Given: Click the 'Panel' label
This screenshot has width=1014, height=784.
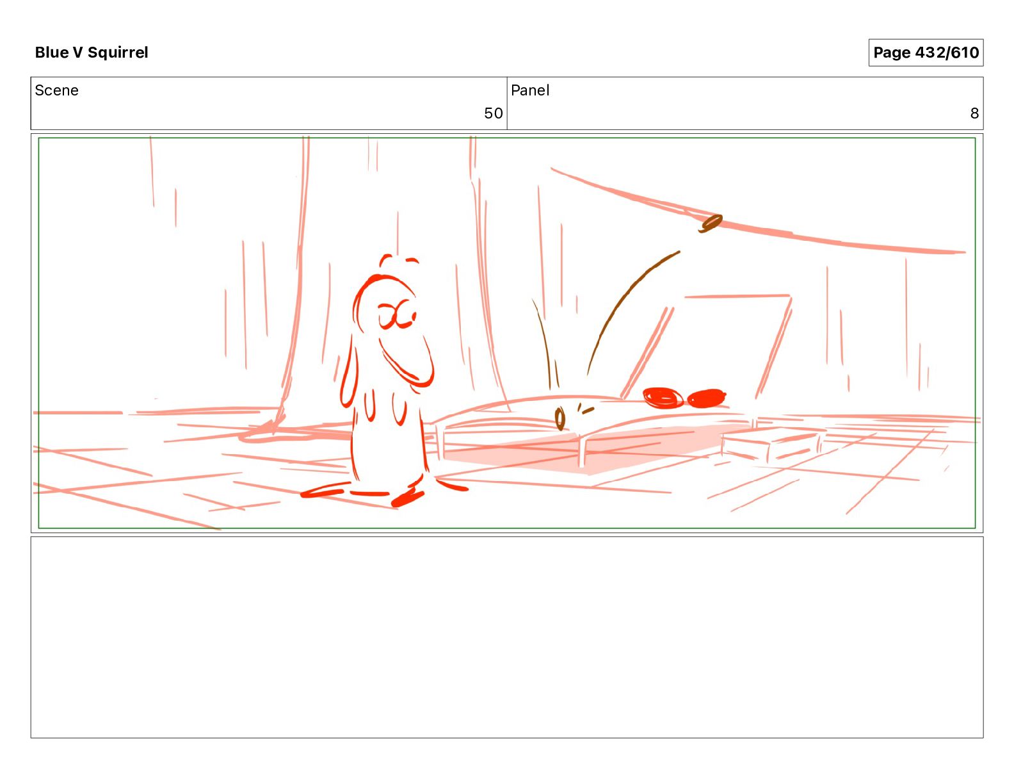Looking at the screenshot, I should pos(530,90).
